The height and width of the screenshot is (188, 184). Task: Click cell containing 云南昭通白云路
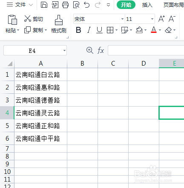pyautogui.click(x=41, y=75)
